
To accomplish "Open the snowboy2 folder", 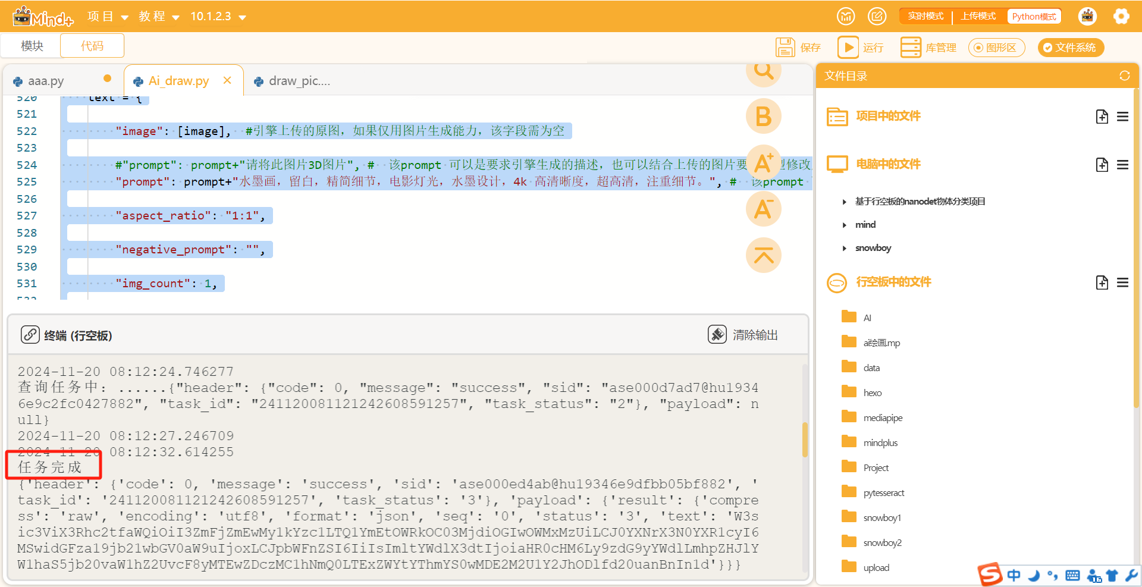I will pos(872,542).
